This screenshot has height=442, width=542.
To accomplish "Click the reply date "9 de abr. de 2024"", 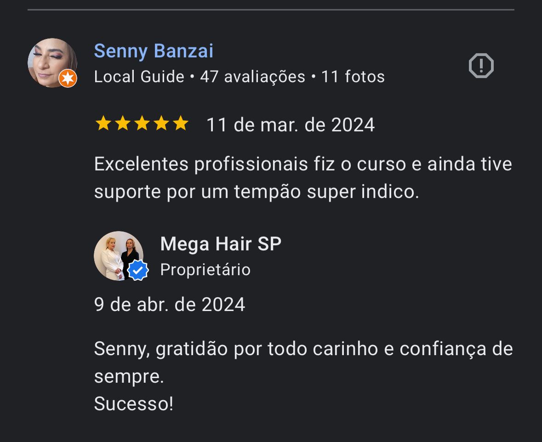I will point(170,305).
